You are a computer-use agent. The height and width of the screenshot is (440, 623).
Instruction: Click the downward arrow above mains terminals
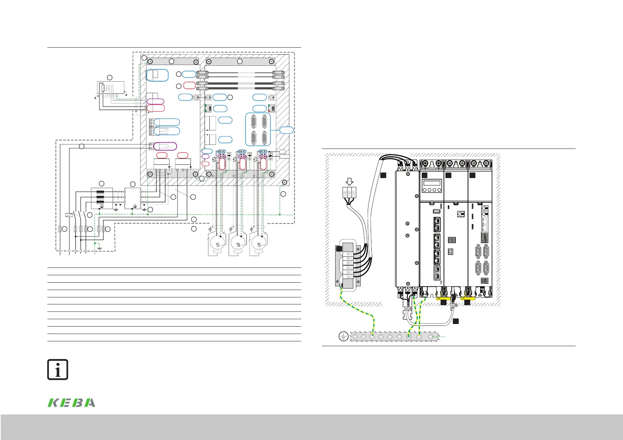(349, 181)
